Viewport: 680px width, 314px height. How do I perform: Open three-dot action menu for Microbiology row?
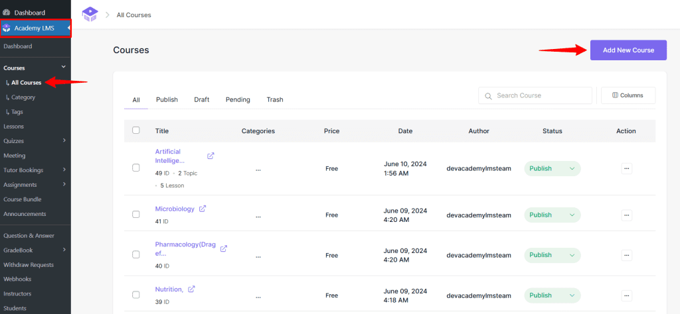point(626,215)
